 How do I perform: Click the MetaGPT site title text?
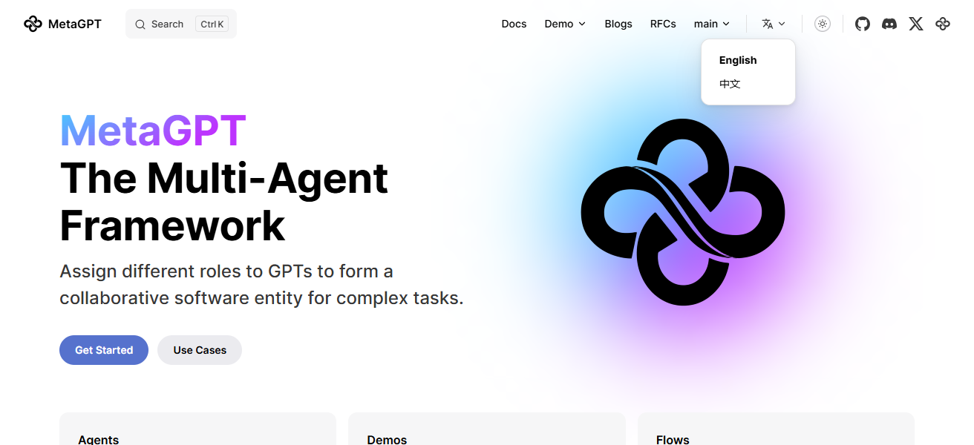pos(75,24)
